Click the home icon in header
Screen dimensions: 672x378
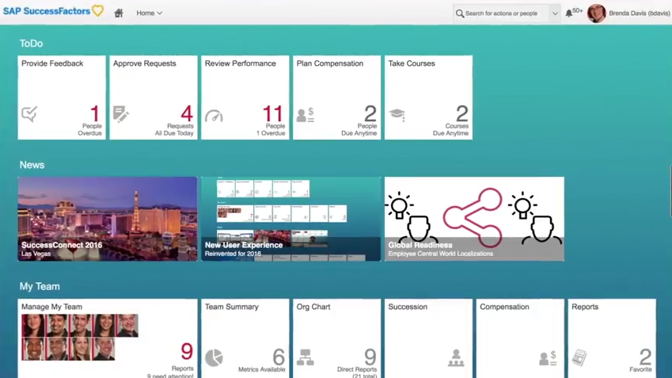[119, 13]
